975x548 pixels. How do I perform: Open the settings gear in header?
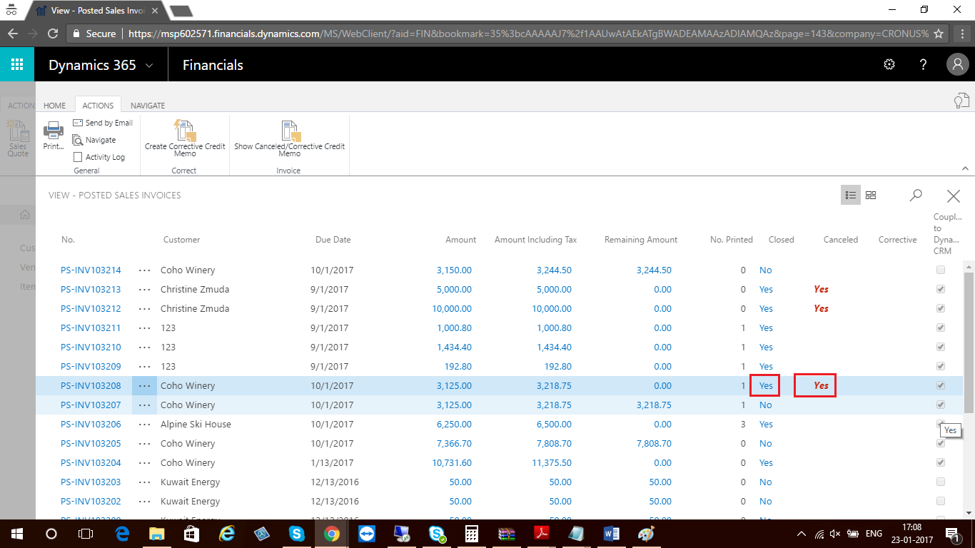point(889,65)
